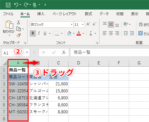This screenshot has height=122, width=149.
Task: Click the Format Painter brush icon
Action: (18, 35)
